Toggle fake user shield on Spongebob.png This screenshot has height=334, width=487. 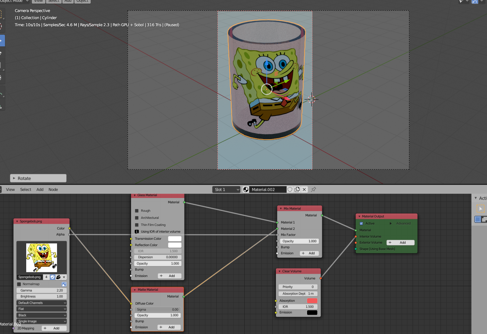coord(52,277)
